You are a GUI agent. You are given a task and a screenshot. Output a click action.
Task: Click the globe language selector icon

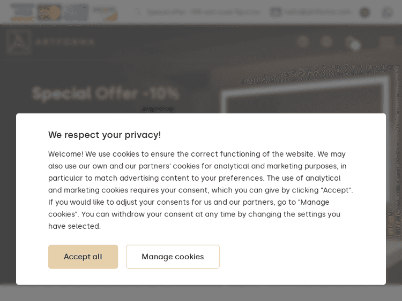(x=364, y=12)
